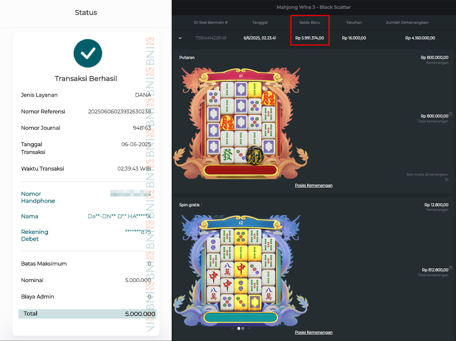The image size is (456, 341).
Task: Click the Putaran game board thumbnail
Action: [241, 122]
